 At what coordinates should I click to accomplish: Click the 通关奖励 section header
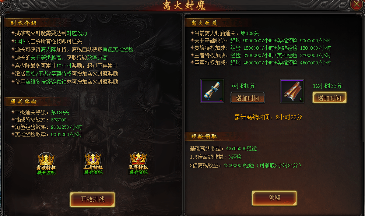point(24,101)
